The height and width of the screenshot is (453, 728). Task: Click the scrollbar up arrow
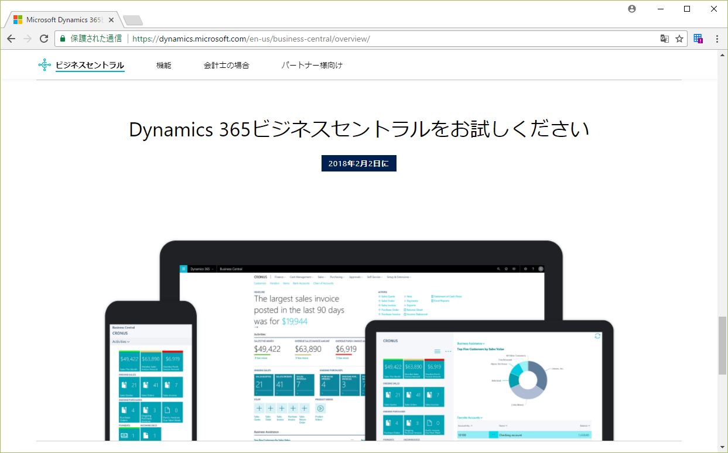[723, 55]
